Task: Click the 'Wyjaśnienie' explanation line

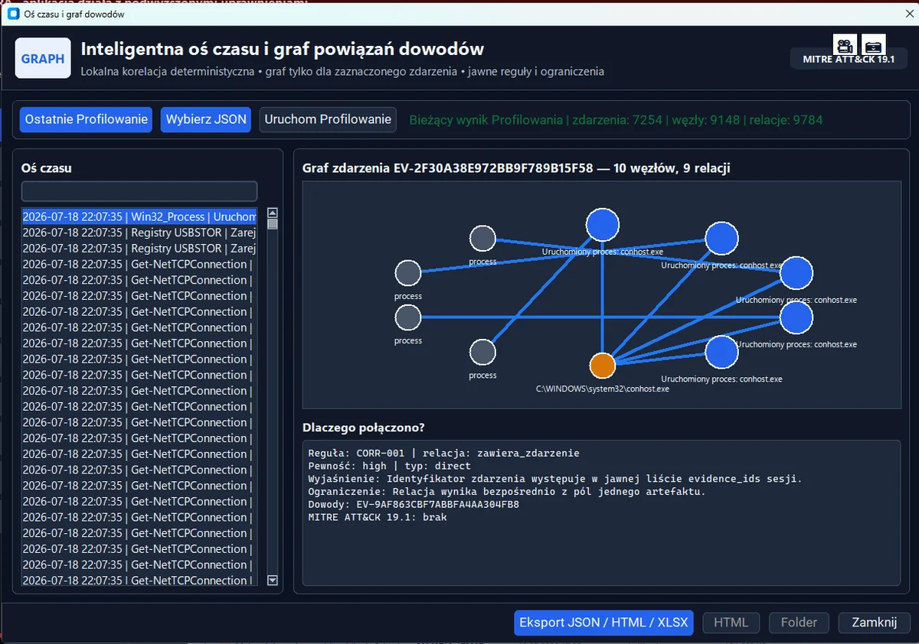Action: pyautogui.click(x=555, y=479)
